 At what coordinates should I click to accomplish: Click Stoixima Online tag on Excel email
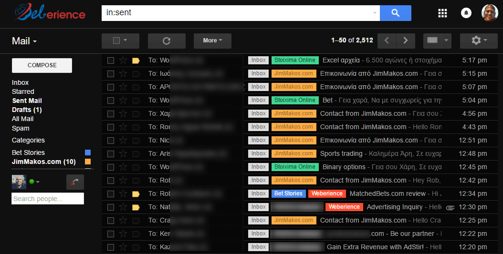[x=295, y=60]
